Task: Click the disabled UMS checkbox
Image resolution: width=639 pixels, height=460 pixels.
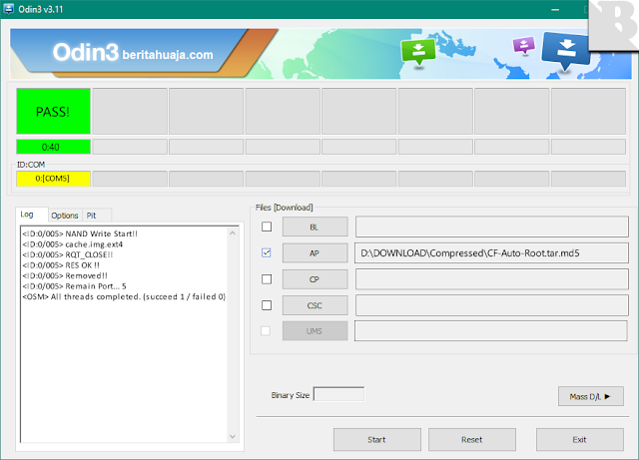Action: (266, 331)
